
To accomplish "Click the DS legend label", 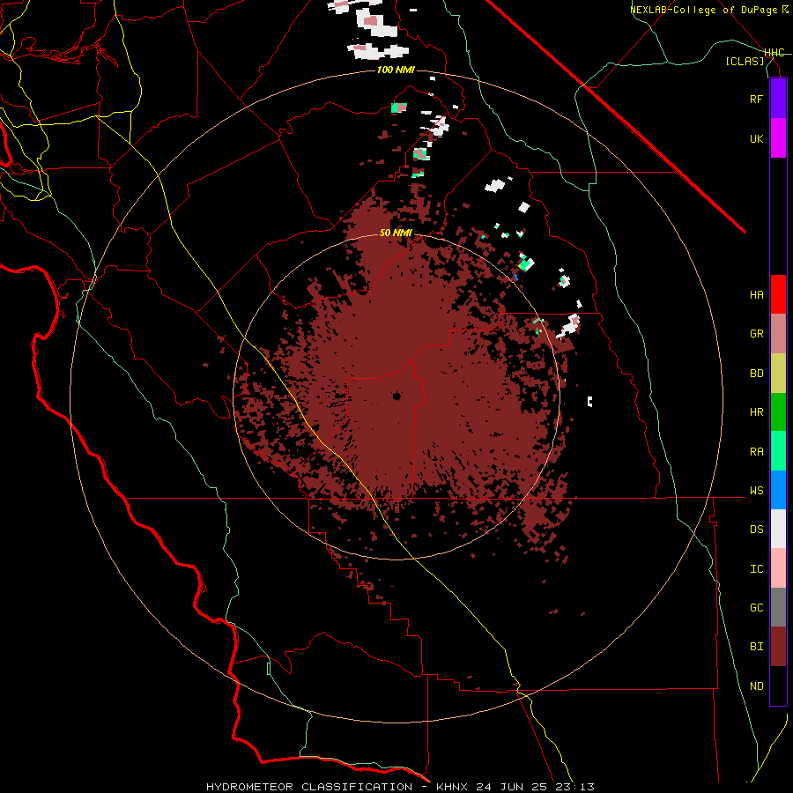I will tap(756, 530).
